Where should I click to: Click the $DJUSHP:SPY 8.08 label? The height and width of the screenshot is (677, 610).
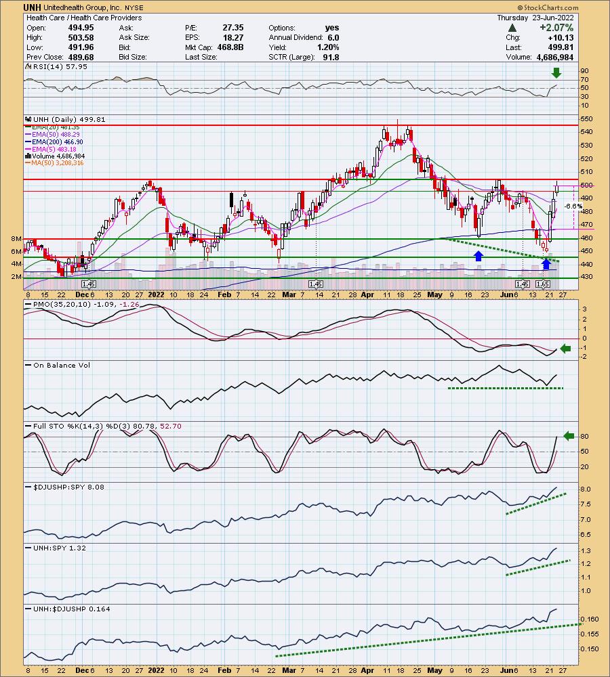(x=65, y=487)
